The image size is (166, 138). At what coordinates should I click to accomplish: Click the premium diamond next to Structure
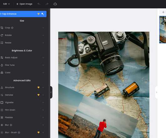pos(39,87)
